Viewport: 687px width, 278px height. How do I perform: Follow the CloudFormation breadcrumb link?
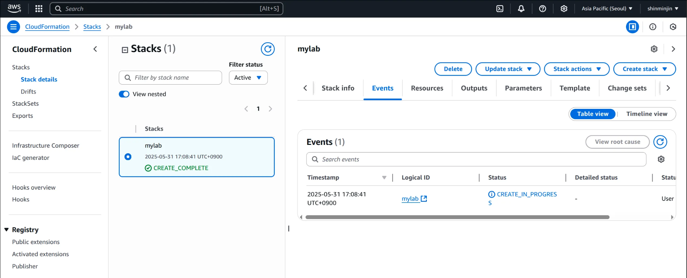(x=47, y=27)
